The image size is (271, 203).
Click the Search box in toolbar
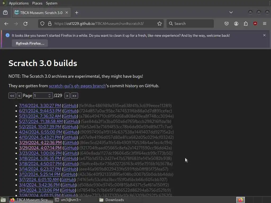[x=190, y=24]
